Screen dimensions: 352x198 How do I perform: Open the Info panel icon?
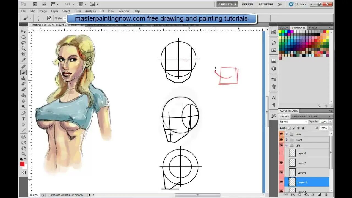(x=274, y=68)
